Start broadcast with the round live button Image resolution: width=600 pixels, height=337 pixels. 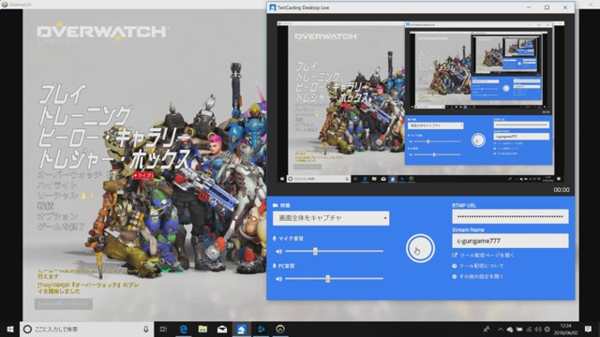[x=420, y=248]
